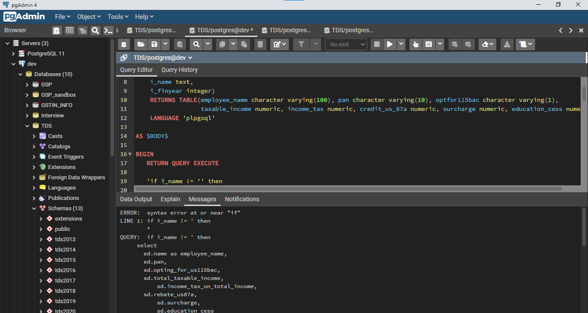Click the Edit pencil icon in query toolbar
This screenshot has width=588, height=313.
click(x=279, y=44)
